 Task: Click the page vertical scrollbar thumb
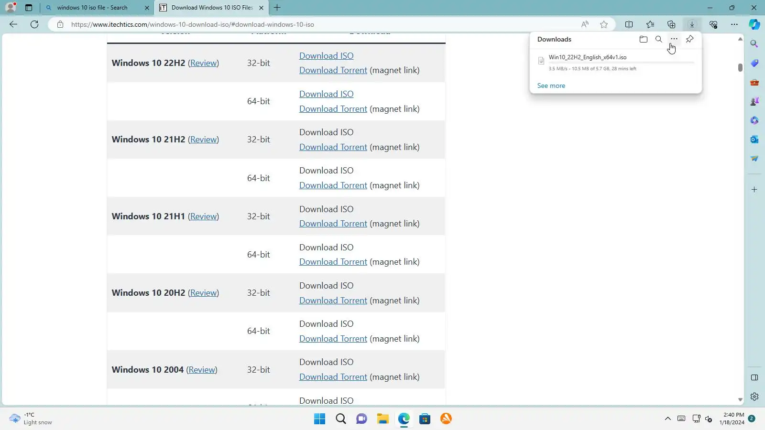point(740,67)
